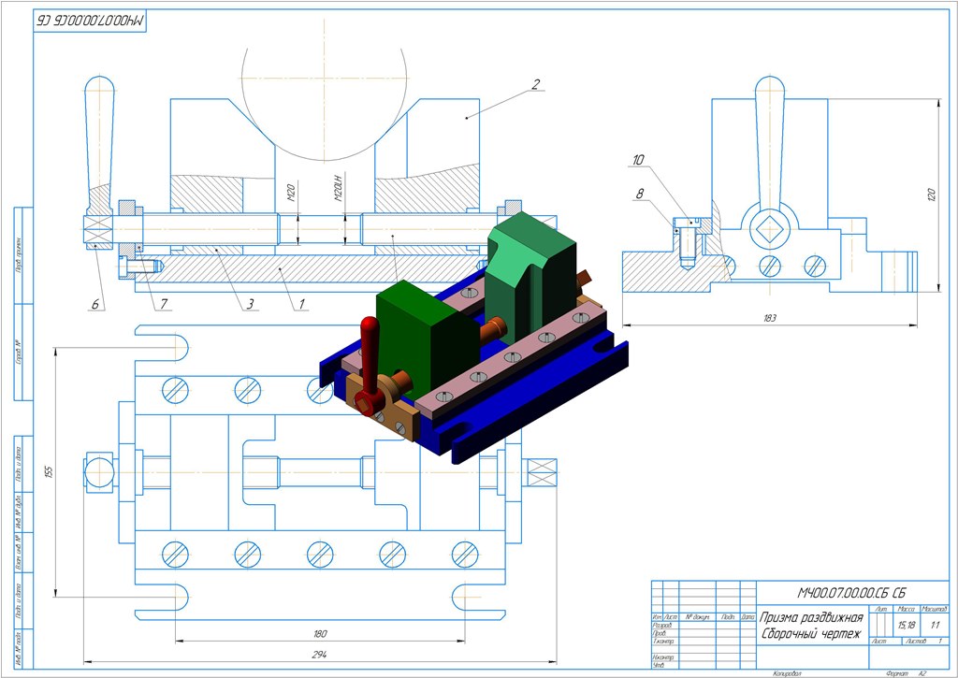Viewport: 958px width, 678px height.
Task: Select the overall length dimension 294
Action: (320, 655)
